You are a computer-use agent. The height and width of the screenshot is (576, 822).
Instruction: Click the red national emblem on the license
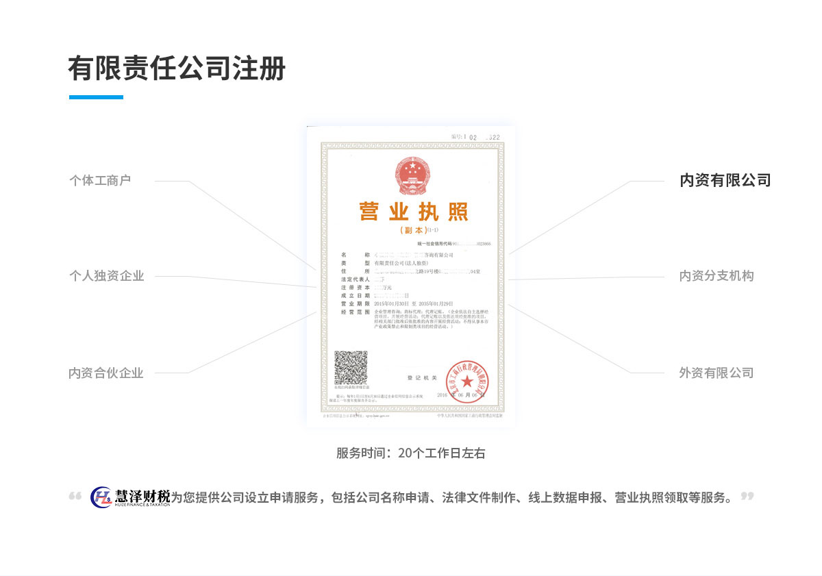click(411, 175)
